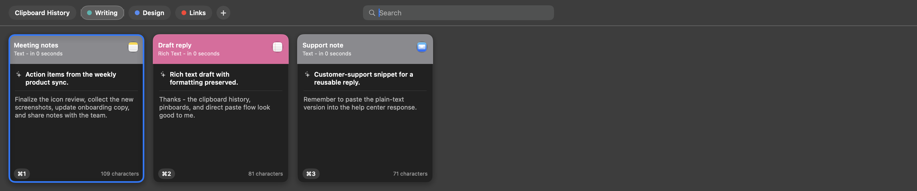This screenshot has width=917, height=191.
Task: Click Mail app icon on Support note card
Action: click(422, 47)
